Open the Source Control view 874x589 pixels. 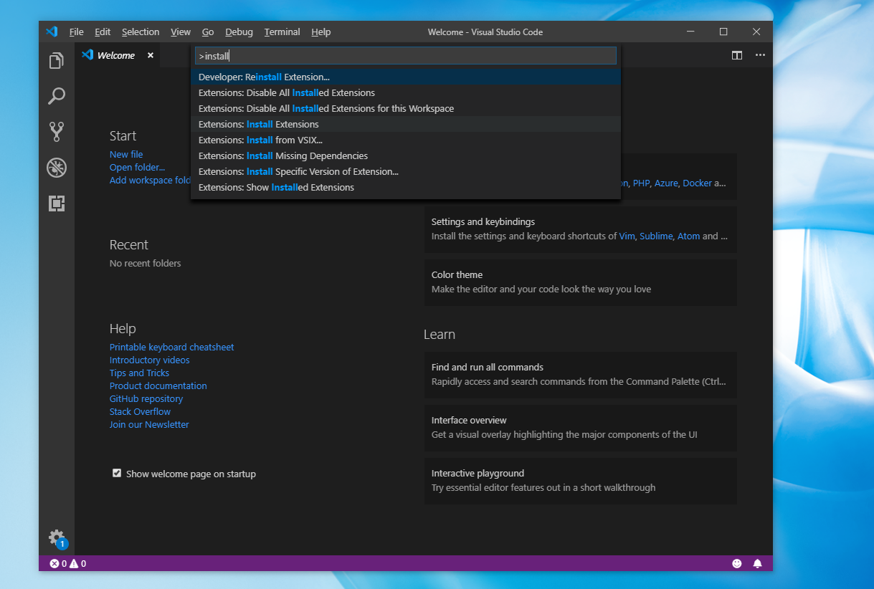pyautogui.click(x=57, y=131)
